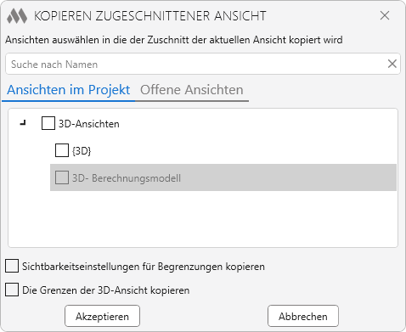Switch to Ansichten im Projekt tab
Image resolution: width=406 pixels, height=332 pixels.
coord(68,90)
